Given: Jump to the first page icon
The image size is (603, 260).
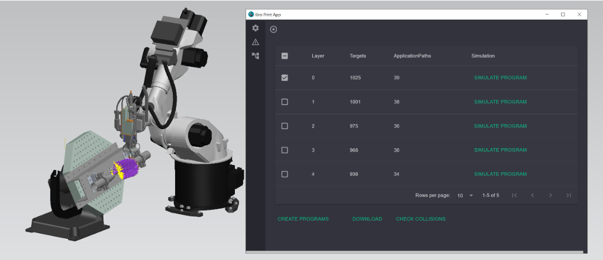Looking at the screenshot, I should (515, 195).
